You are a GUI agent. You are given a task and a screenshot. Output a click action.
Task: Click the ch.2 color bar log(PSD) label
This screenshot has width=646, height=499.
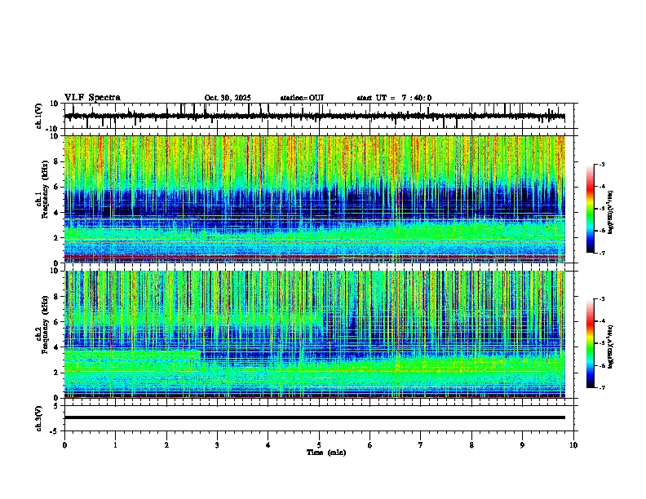[x=611, y=347]
